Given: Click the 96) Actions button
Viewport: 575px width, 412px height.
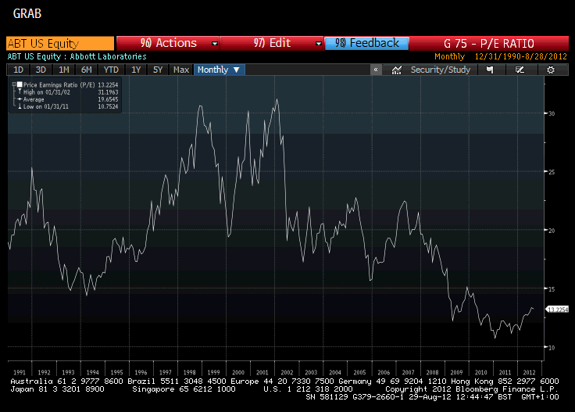Looking at the screenshot, I should [x=168, y=43].
